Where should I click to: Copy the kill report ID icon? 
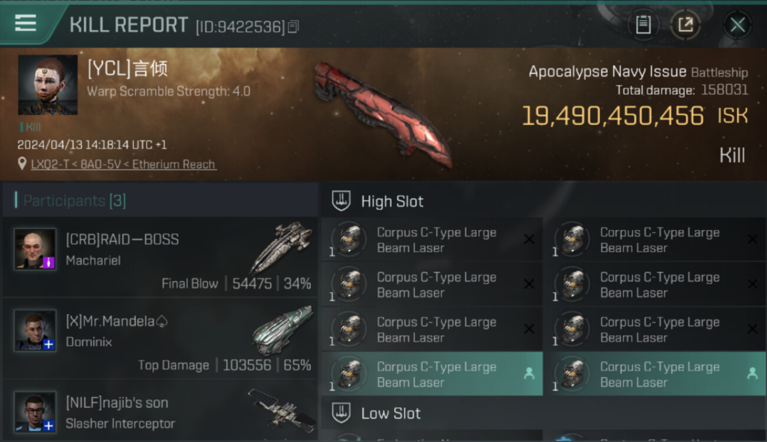click(293, 27)
